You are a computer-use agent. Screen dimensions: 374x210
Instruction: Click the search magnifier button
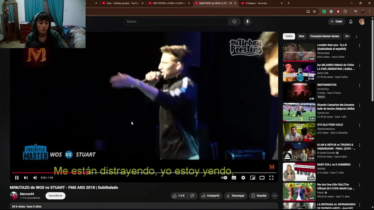pyautogui.click(x=234, y=22)
